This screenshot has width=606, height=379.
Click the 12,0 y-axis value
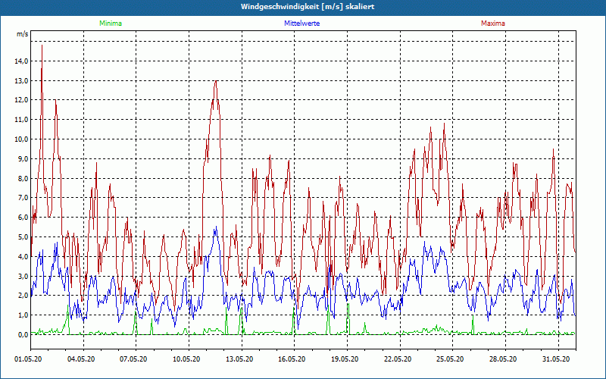coord(22,100)
